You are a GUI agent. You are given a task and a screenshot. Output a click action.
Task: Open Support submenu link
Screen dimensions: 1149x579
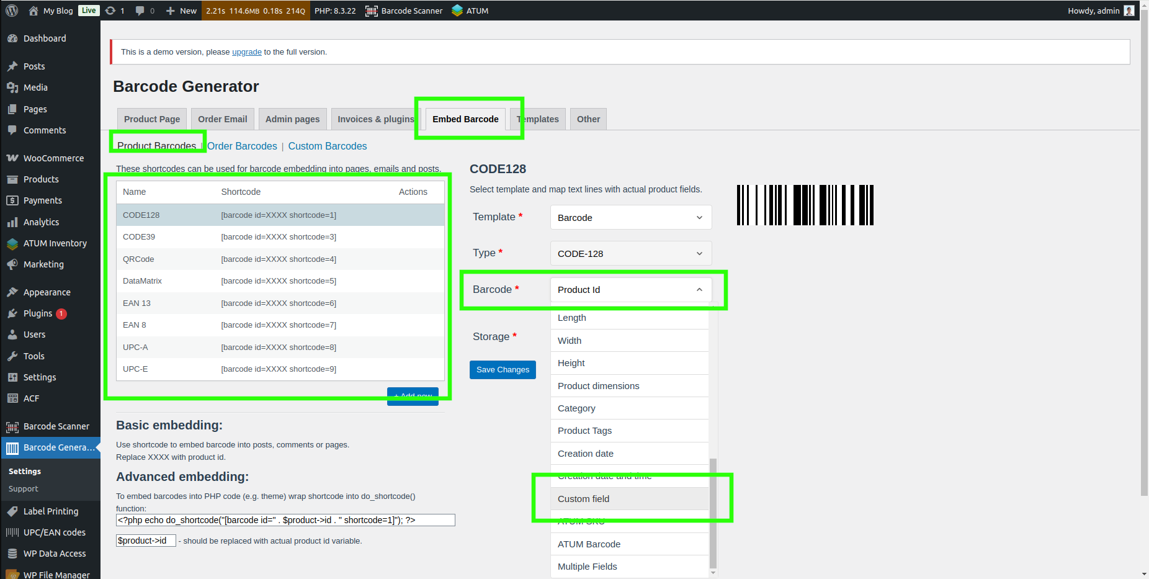[24, 489]
